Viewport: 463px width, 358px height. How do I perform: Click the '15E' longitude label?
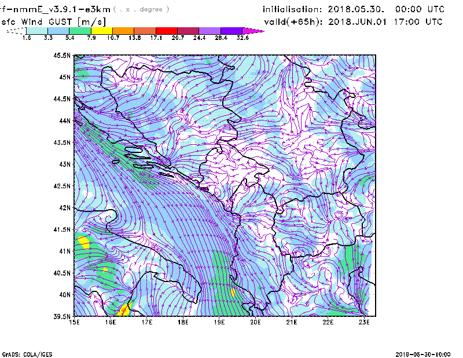pos(74,322)
